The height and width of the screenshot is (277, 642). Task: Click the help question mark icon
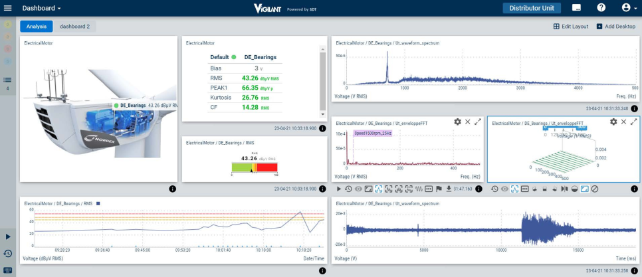point(601,8)
